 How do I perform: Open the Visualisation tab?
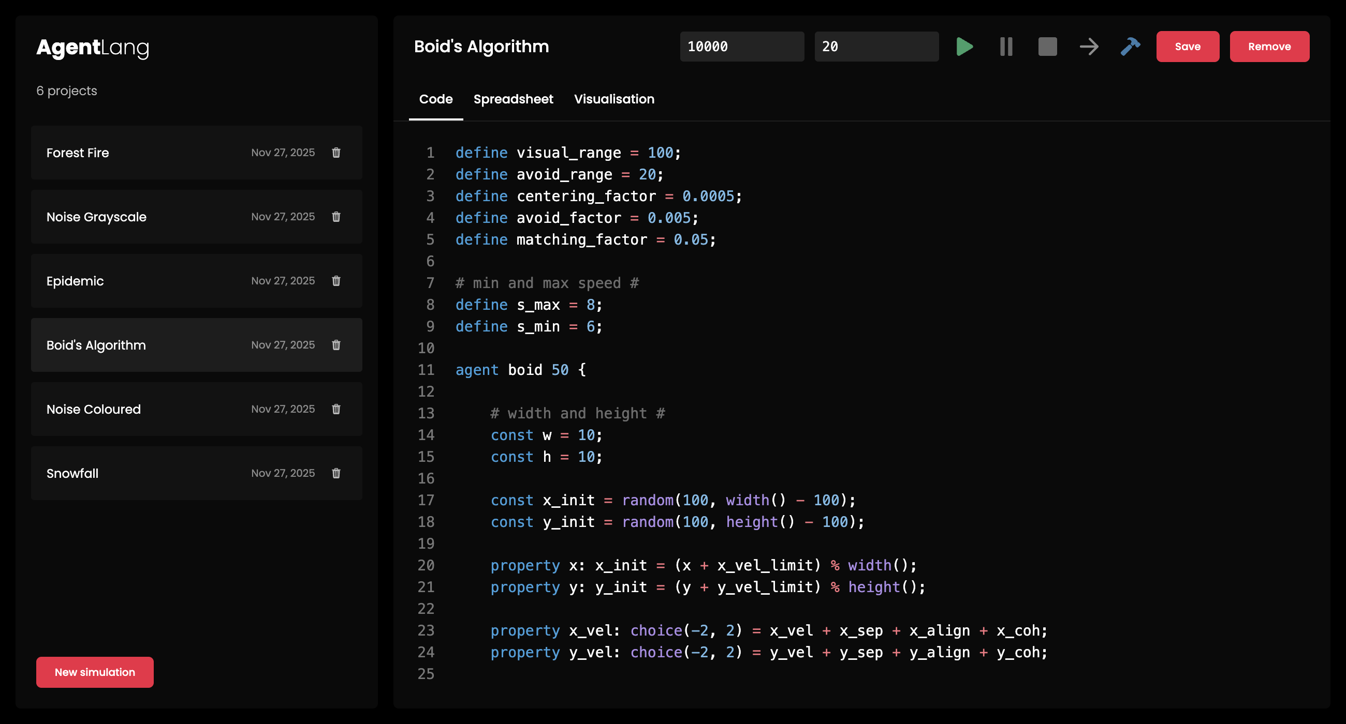pyautogui.click(x=614, y=99)
